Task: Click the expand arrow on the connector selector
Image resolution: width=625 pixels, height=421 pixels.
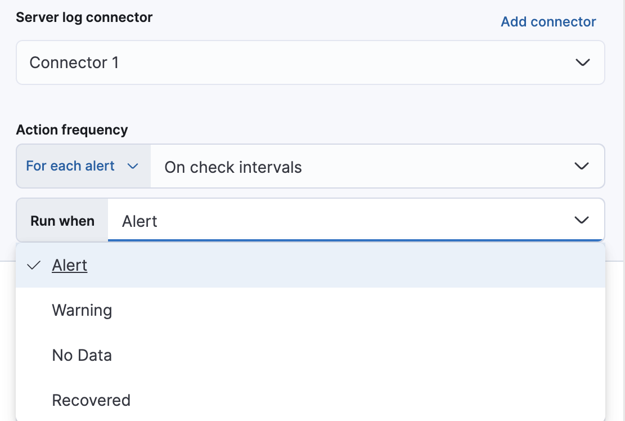Action: coord(583,62)
